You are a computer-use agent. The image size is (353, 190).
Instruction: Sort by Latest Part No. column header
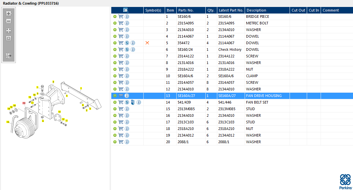(x=231, y=10)
